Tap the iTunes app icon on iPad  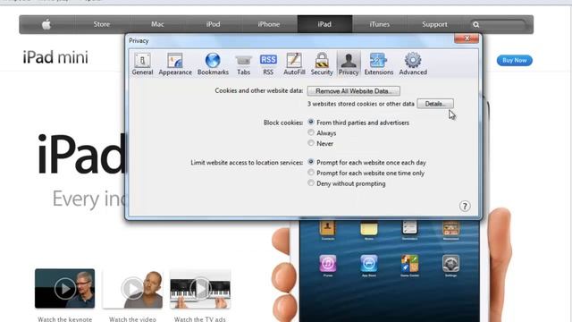[x=328, y=264]
